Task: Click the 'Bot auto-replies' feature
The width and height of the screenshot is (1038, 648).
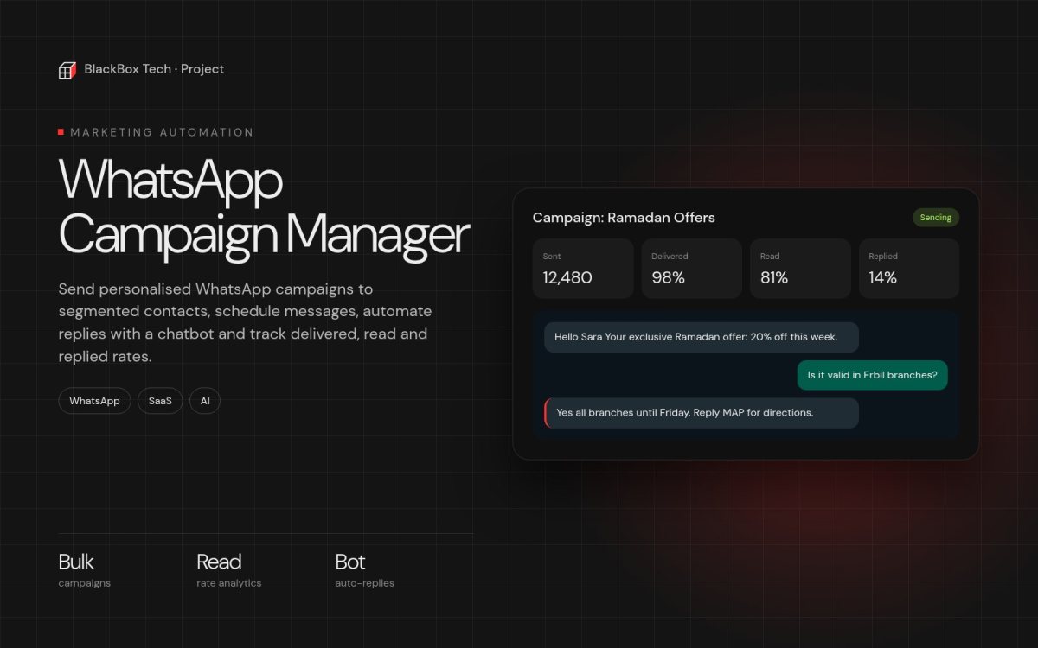Action: coord(364,571)
